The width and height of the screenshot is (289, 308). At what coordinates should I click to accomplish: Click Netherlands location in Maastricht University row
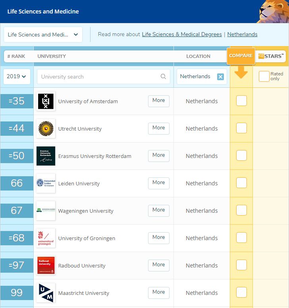tap(202, 293)
